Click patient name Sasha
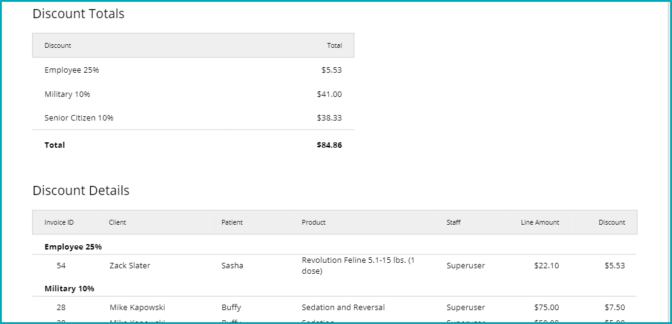This screenshot has height=324, width=672. click(232, 266)
